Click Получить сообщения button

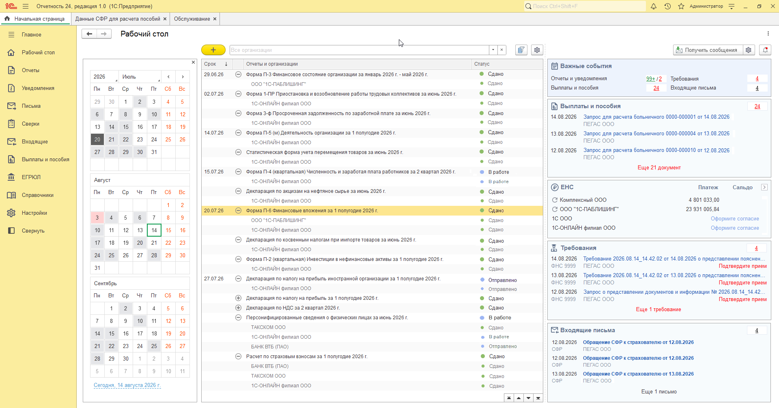[x=708, y=50]
